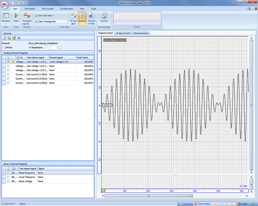258x206 pixels.
Task: Click the test step name input field
Action: coord(53,21)
